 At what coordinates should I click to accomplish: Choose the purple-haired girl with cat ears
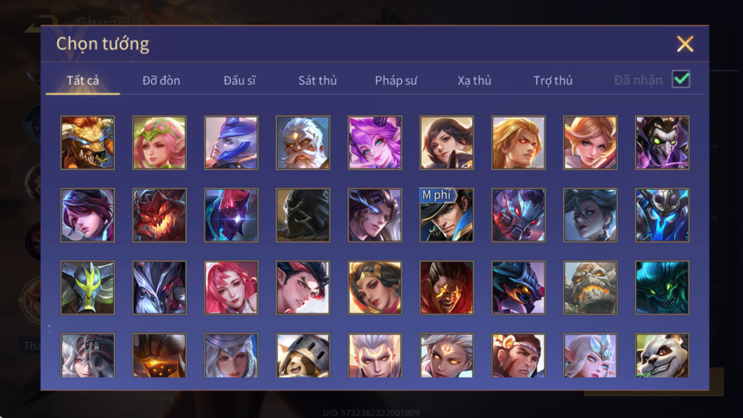[375, 143]
